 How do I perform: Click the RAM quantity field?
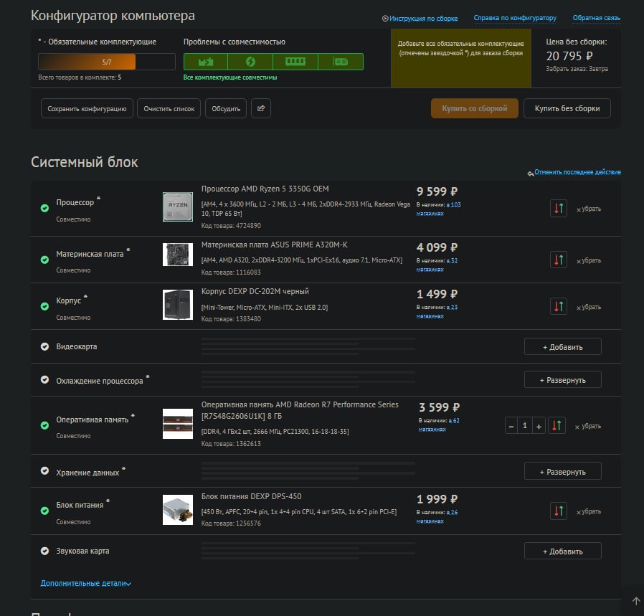click(x=524, y=426)
